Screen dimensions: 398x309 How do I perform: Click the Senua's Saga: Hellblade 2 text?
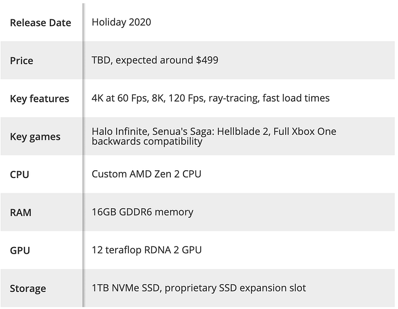point(210,131)
